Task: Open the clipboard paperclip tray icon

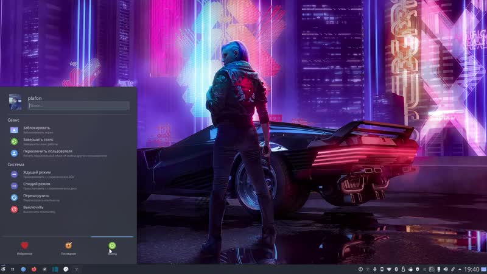Action: (x=453, y=269)
